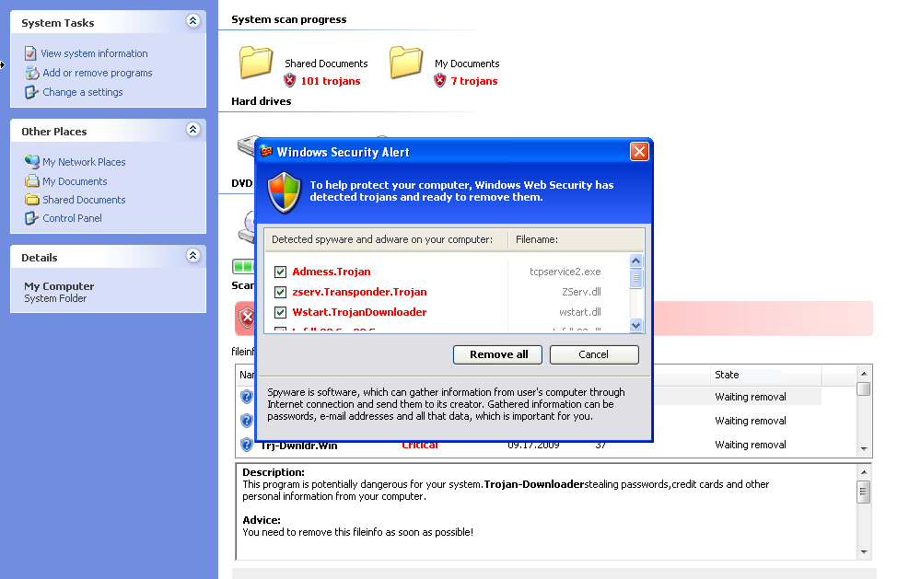
Task: Click Remove all in the security alert
Action: 498,354
